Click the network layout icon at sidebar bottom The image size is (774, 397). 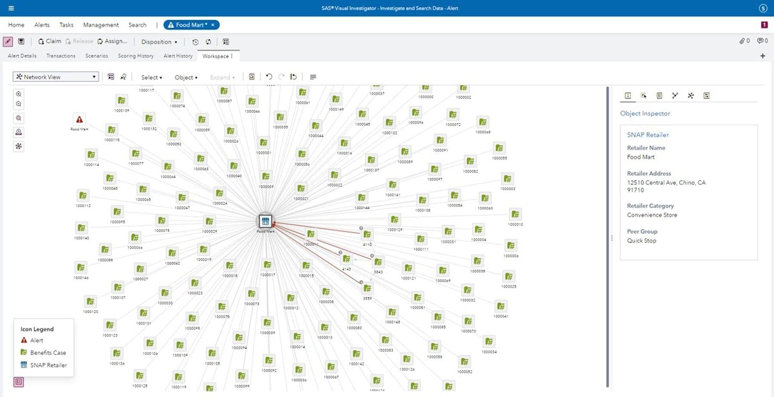pyautogui.click(x=18, y=146)
